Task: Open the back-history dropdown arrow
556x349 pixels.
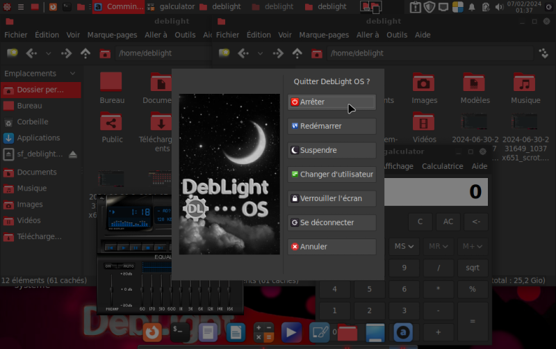Action: (x=48, y=53)
